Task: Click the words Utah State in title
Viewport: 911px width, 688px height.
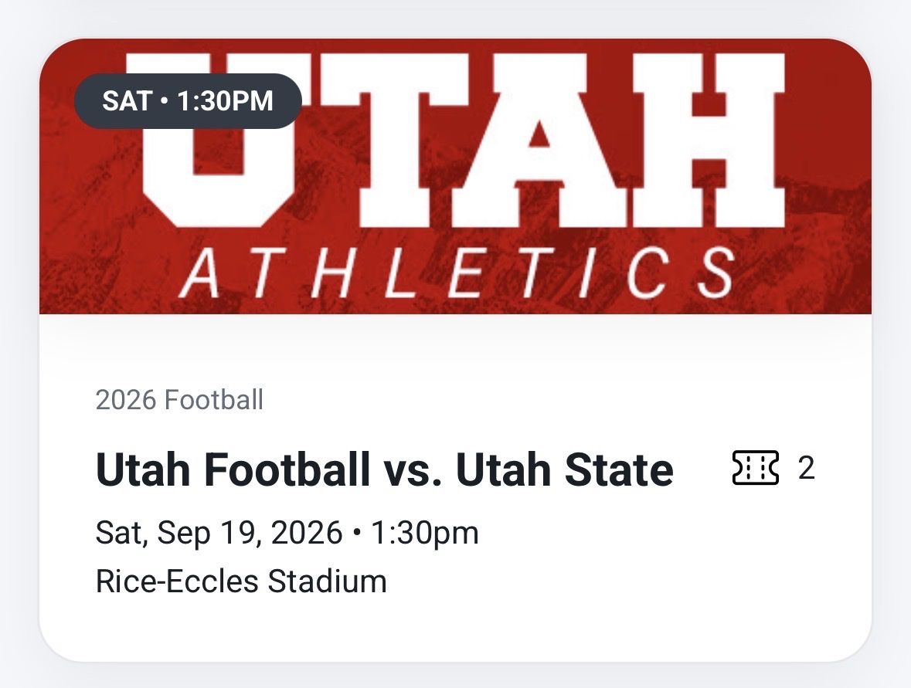Action: 565,469
